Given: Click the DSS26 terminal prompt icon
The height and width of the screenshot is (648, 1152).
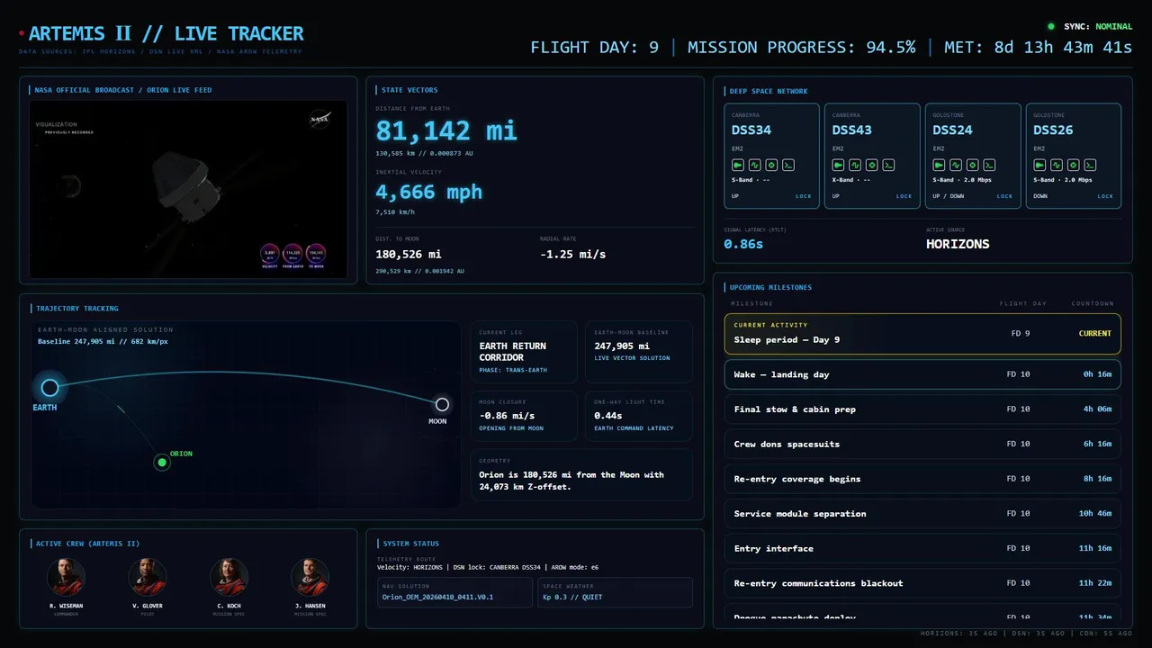Looking at the screenshot, I should pyautogui.click(x=1090, y=165).
